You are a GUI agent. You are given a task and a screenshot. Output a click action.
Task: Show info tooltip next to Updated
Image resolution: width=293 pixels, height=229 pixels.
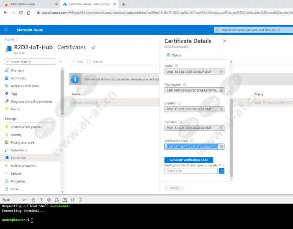[x=180, y=122]
